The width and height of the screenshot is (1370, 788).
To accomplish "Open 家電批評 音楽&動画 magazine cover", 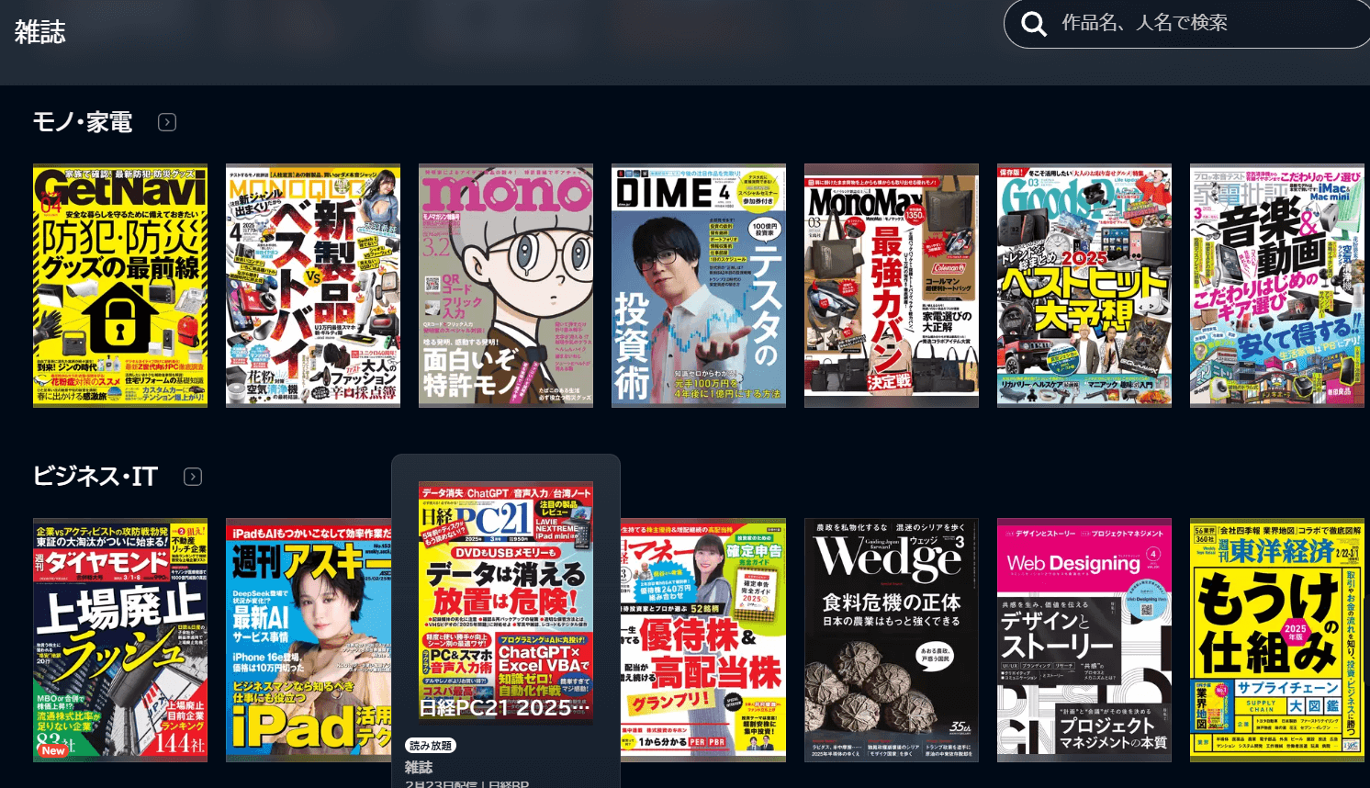I will (1277, 286).
